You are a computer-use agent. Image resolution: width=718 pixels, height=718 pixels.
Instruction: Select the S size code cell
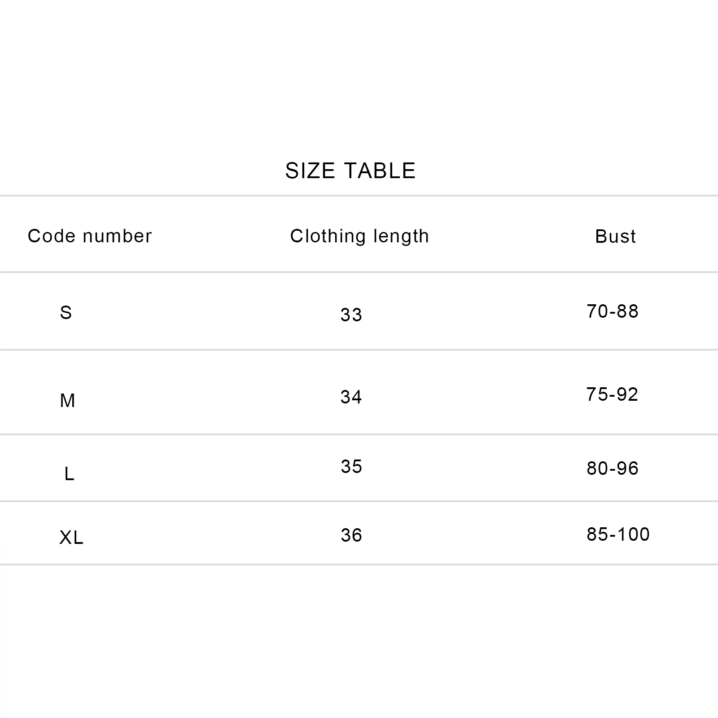(x=66, y=313)
